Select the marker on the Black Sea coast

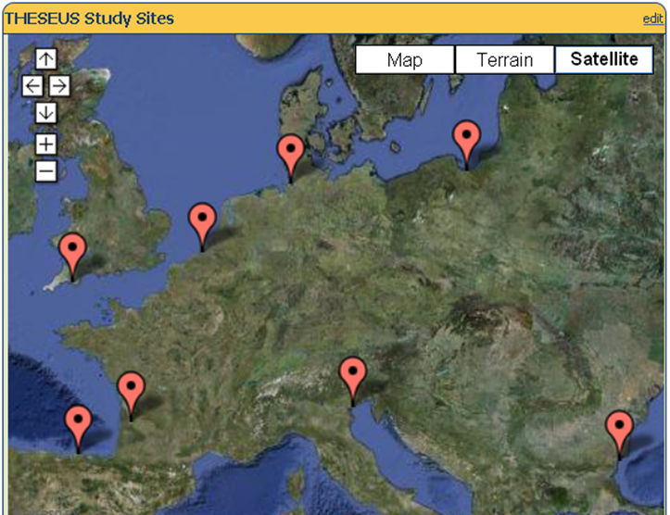[619, 431]
